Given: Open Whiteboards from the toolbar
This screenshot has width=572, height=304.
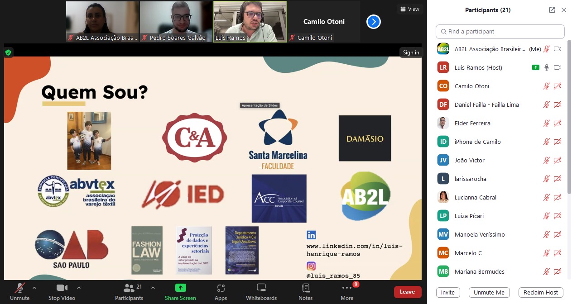Looking at the screenshot, I should pos(261,292).
